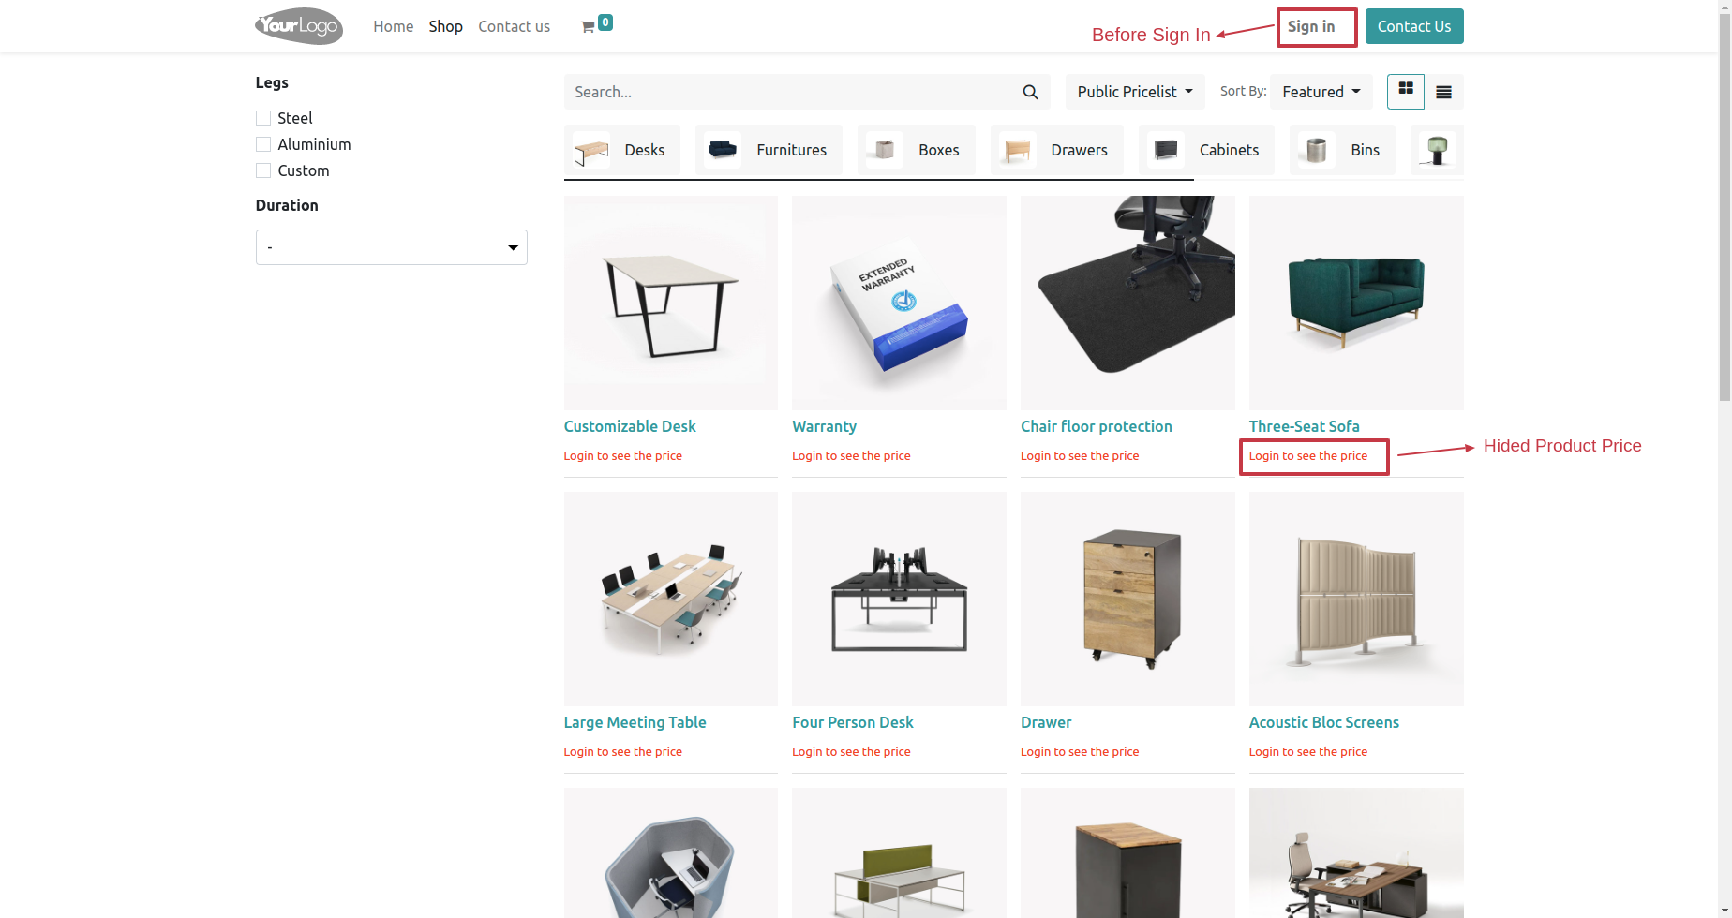
Task: Click price text under Acoustic Bloc Screens
Action: [x=1308, y=752]
